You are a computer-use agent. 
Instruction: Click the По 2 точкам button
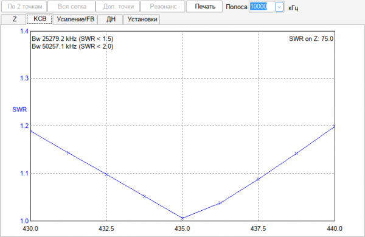click(x=24, y=7)
